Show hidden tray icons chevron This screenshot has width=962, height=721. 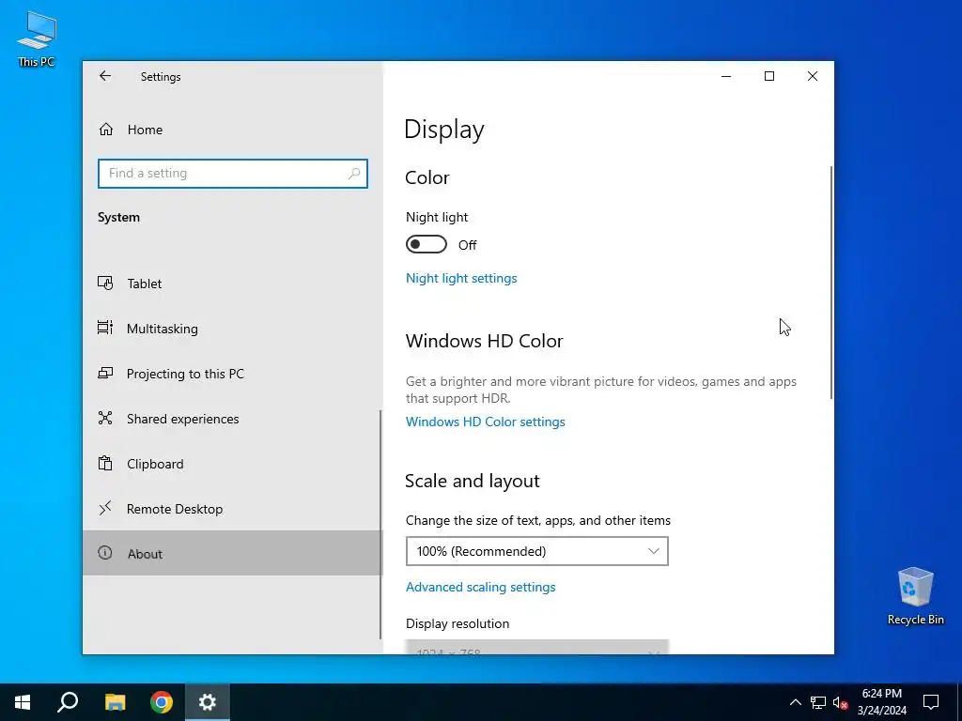(x=795, y=702)
